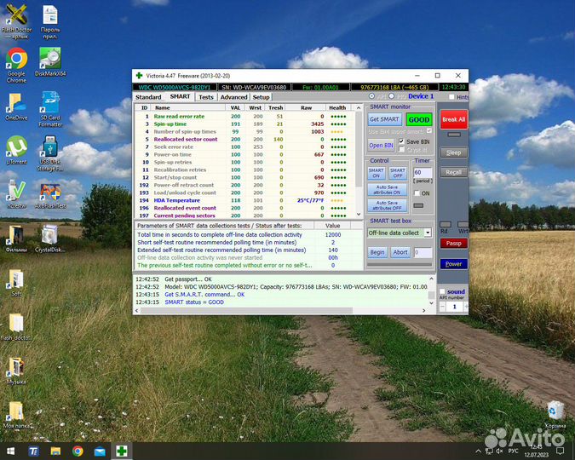The width and height of the screenshot is (575, 460).
Task: Open the Моя папка folder
Action: coord(16,415)
